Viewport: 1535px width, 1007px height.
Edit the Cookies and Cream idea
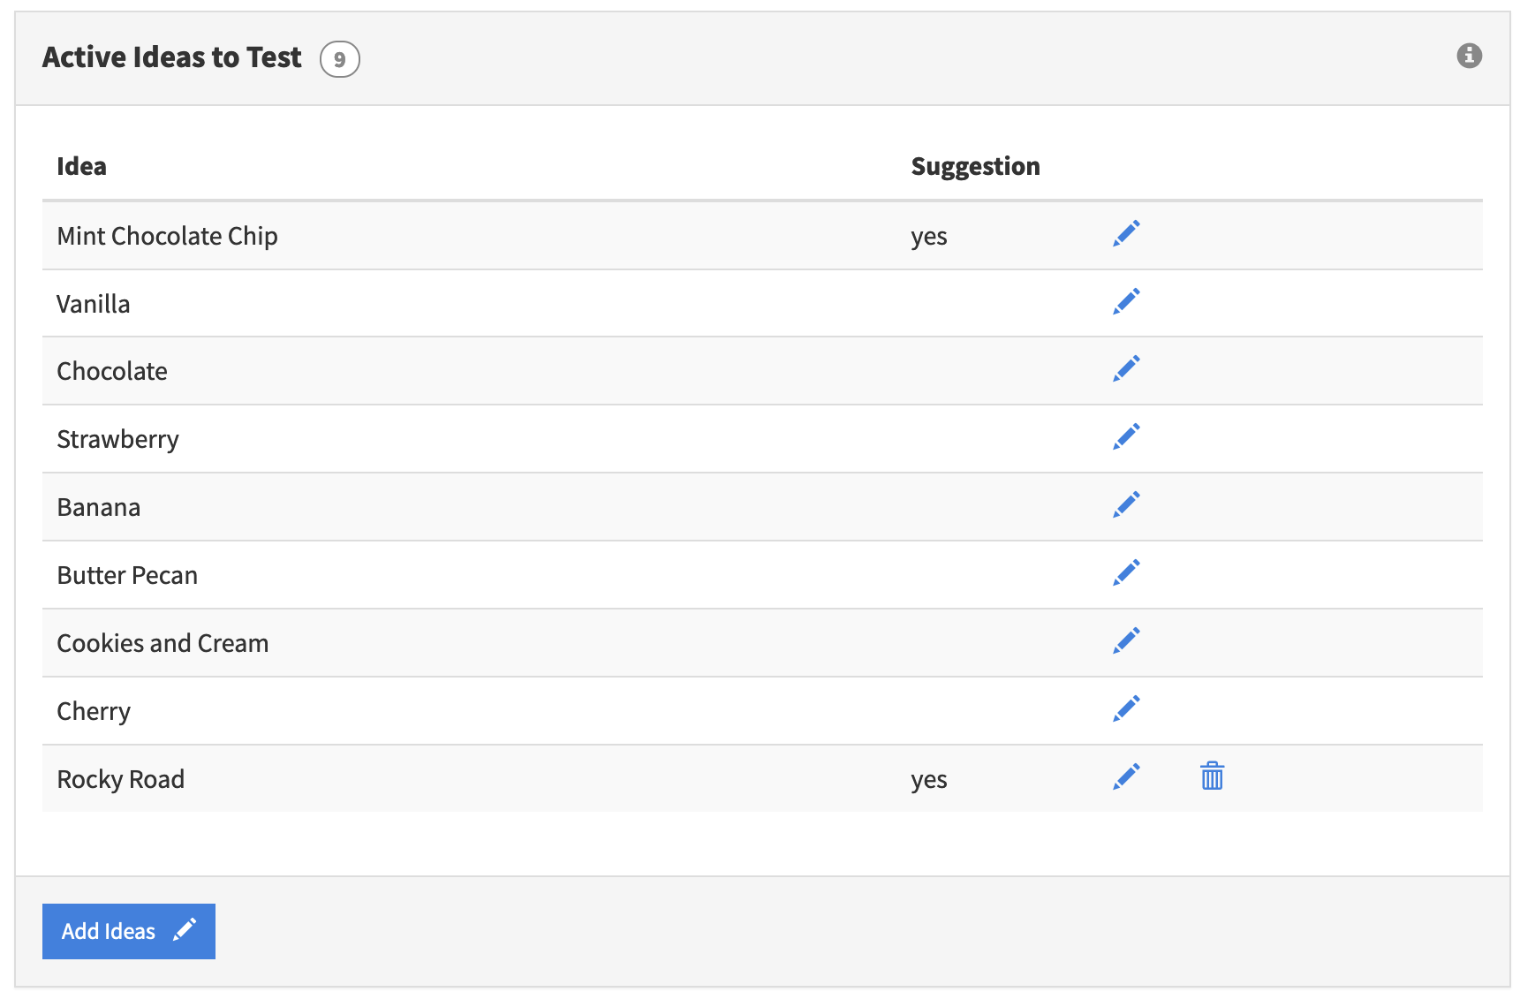click(1126, 641)
